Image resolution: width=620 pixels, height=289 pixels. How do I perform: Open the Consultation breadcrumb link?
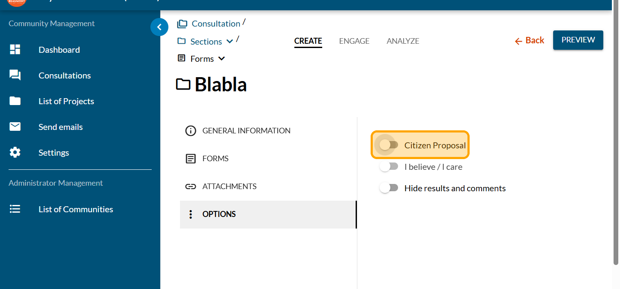216,24
